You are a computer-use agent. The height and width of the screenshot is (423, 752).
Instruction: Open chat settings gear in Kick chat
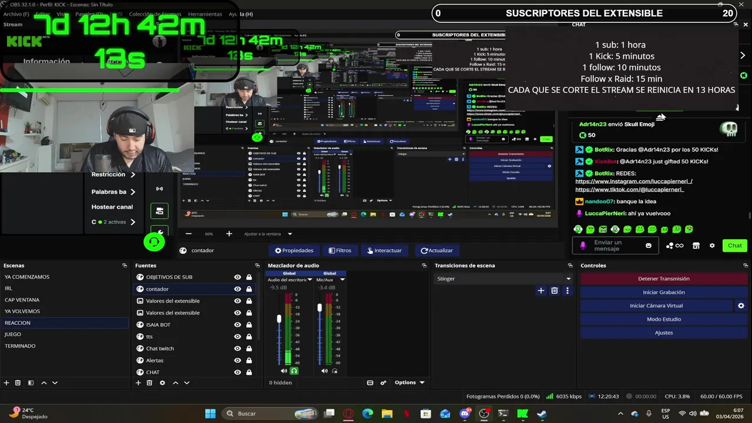click(x=712, y=246)
